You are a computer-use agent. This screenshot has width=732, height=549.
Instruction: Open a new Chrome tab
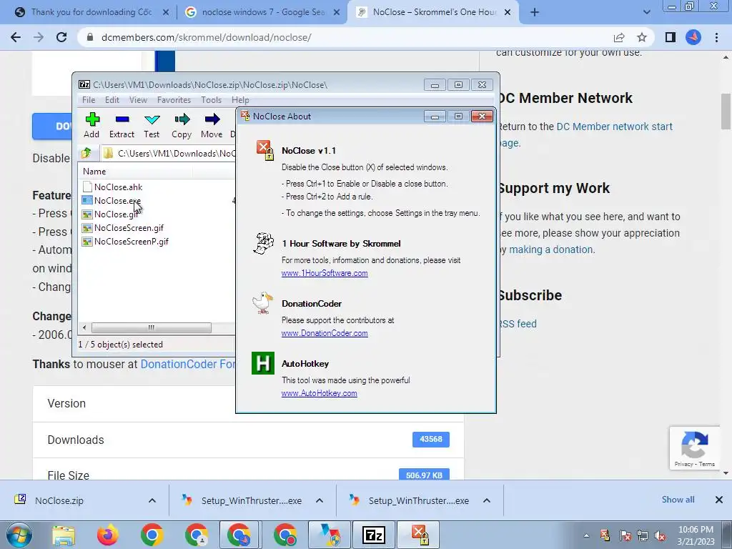click(x=535, y=12)
